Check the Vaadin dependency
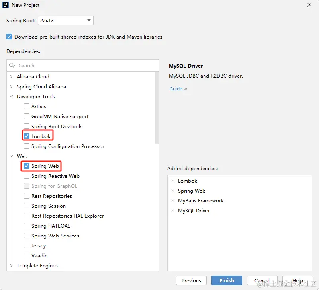 tap(27, 256)
